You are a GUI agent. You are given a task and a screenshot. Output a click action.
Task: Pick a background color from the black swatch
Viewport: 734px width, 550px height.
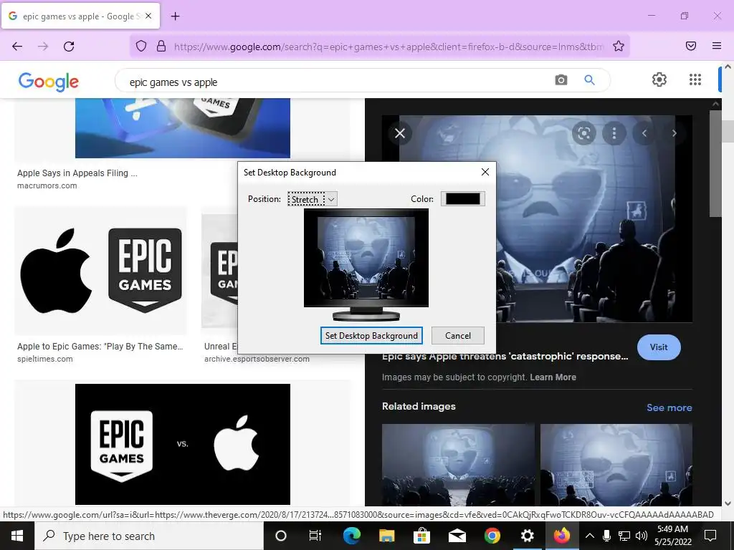pyautogui.click(x=462, y=199)
